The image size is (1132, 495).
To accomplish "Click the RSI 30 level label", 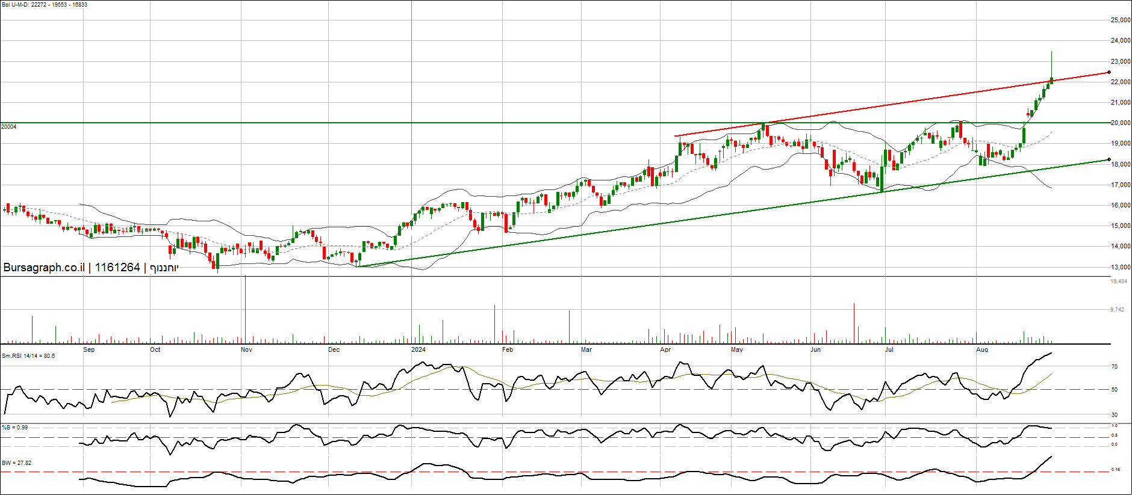I will point(1115,415).
